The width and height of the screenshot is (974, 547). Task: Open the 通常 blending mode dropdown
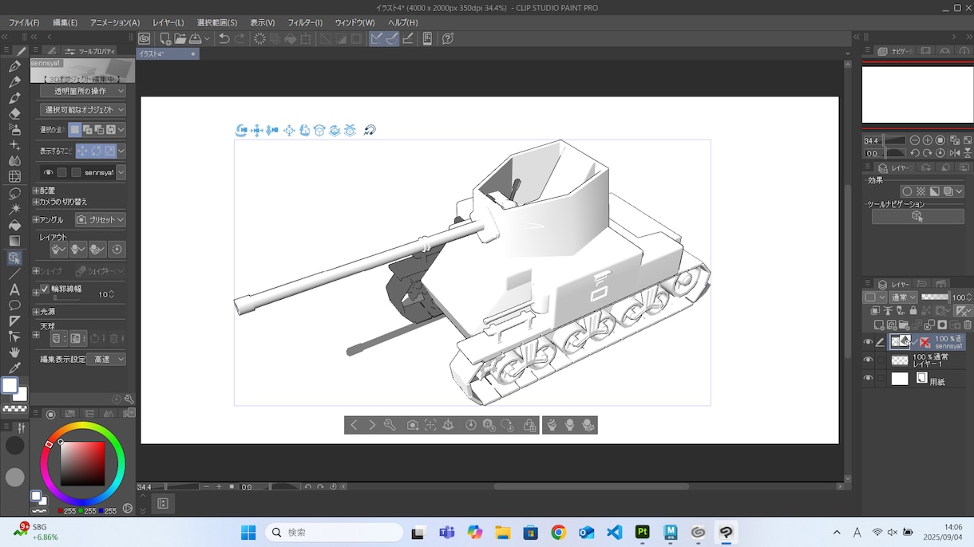[904, 297]
